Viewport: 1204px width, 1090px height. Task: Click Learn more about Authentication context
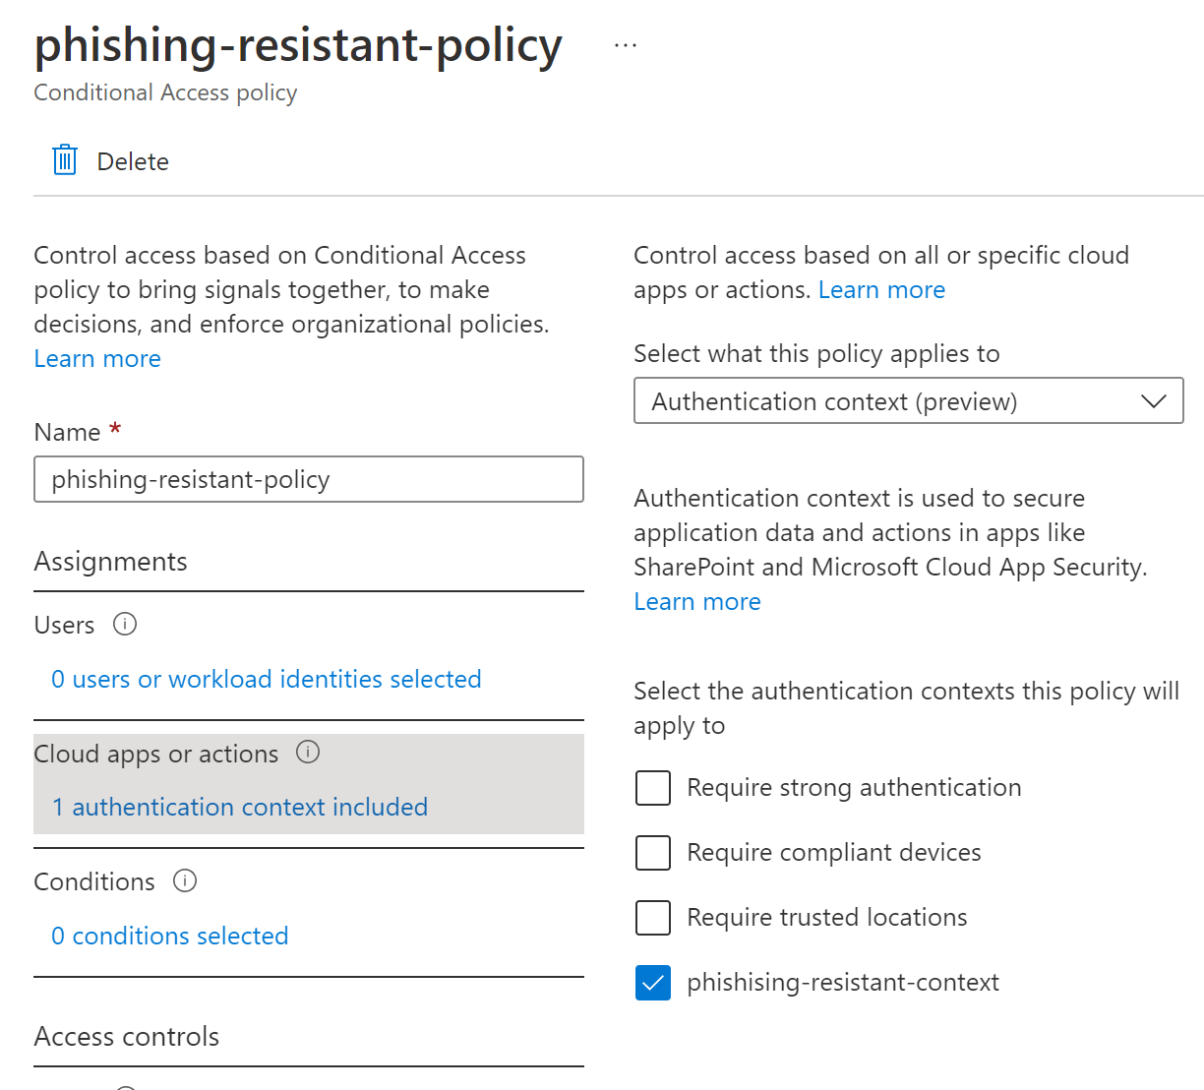click(x=697, y=602)
